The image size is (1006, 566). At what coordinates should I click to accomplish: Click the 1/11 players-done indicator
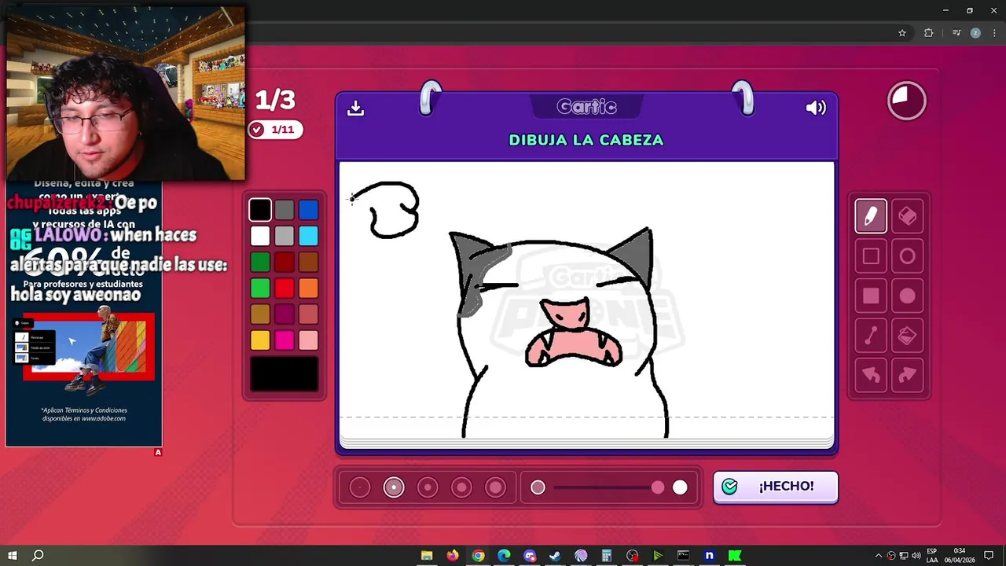[x=275, y=130]
